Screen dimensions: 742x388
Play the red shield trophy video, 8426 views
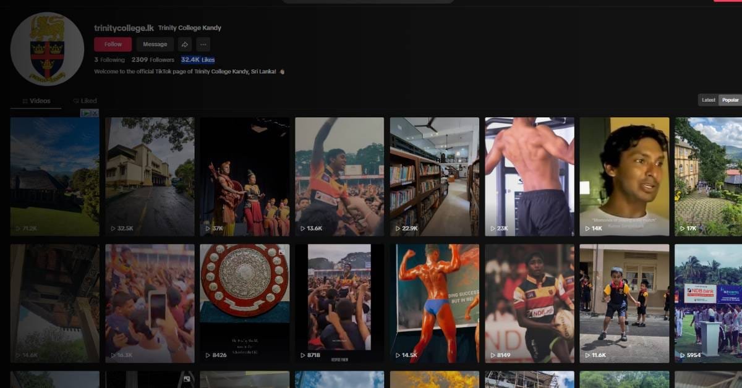244,303
